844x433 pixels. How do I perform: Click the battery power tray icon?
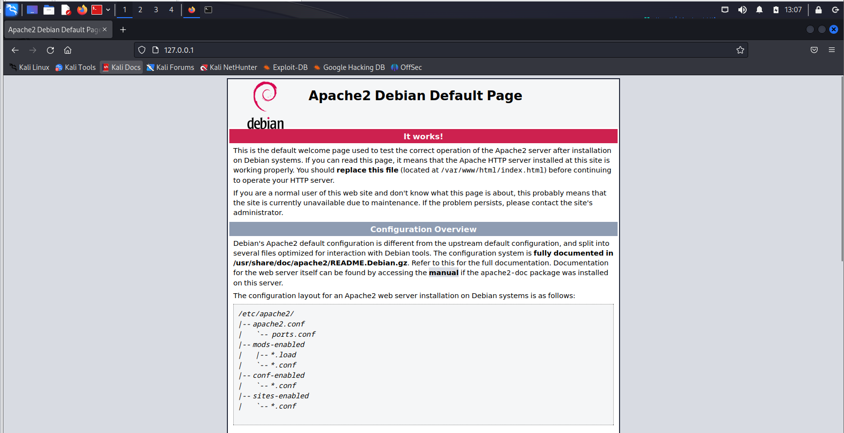coord(776,10)
